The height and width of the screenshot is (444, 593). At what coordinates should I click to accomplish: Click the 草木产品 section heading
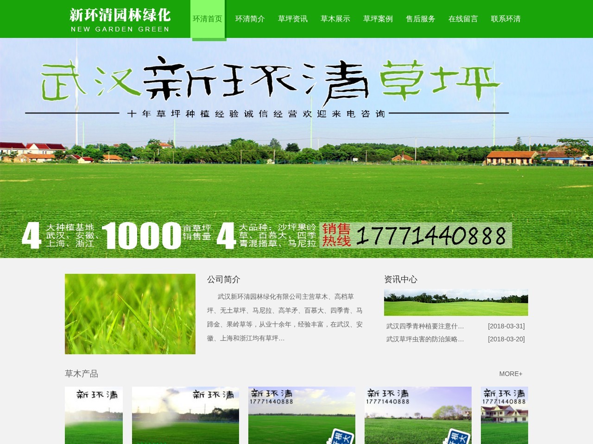[x=82, y=374]
